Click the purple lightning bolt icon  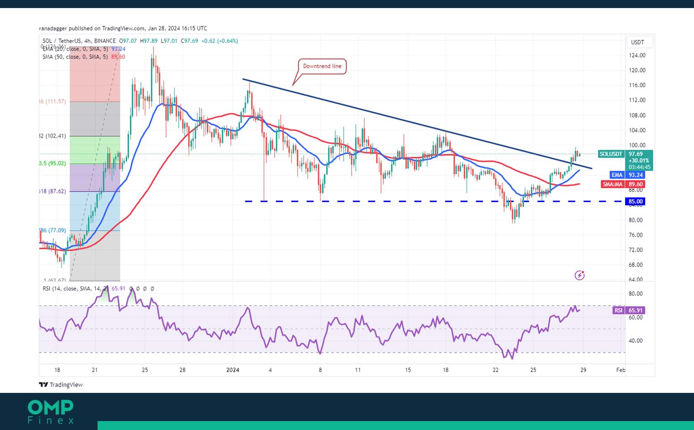click(579, 275)
